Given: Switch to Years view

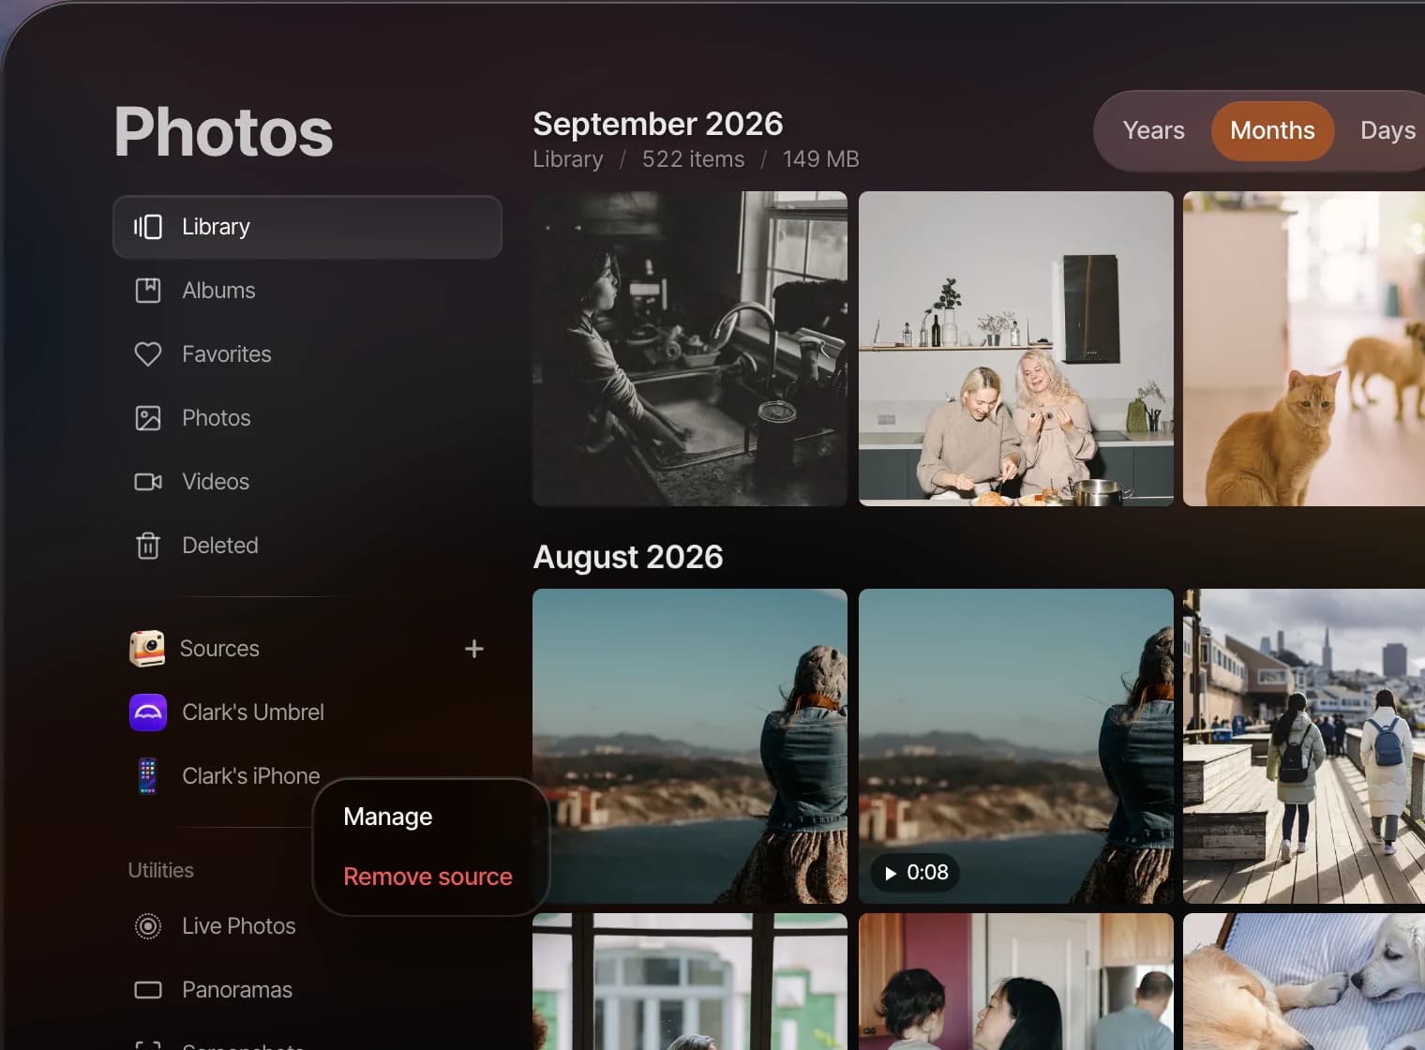Looking at the screenshot, I should (x=1153, y=130).
